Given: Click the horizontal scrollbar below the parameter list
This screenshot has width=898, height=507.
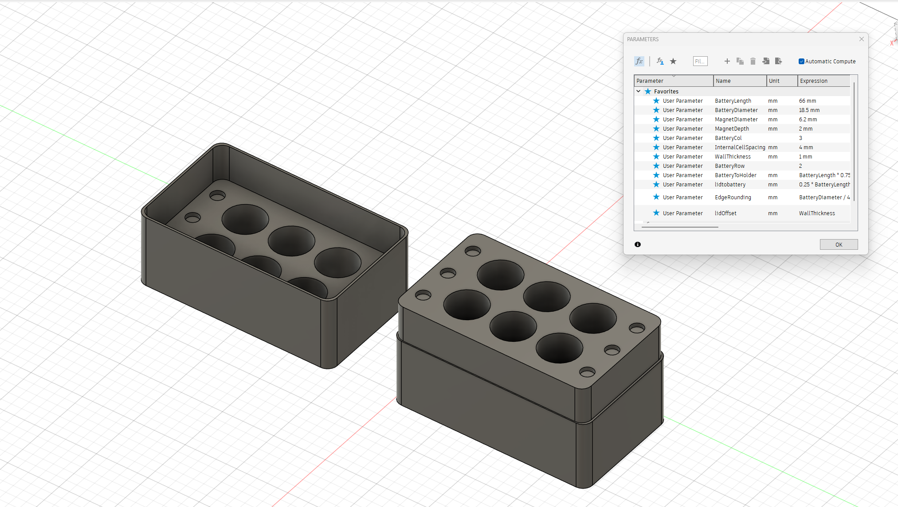Looking at the screenshot, I should (x=680, y=227).
